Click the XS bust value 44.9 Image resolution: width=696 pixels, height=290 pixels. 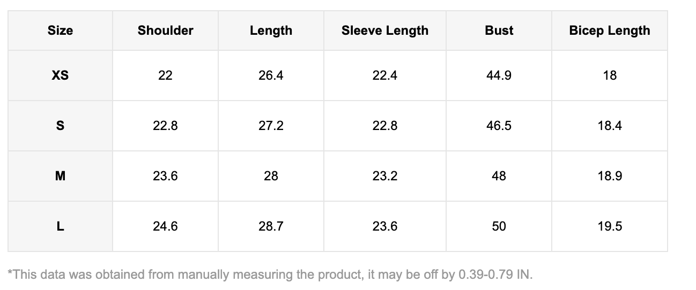point(499,75)
